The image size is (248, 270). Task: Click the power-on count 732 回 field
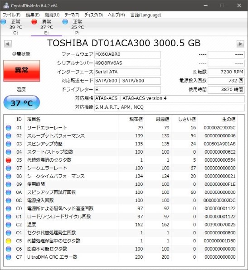pos(226,81)
